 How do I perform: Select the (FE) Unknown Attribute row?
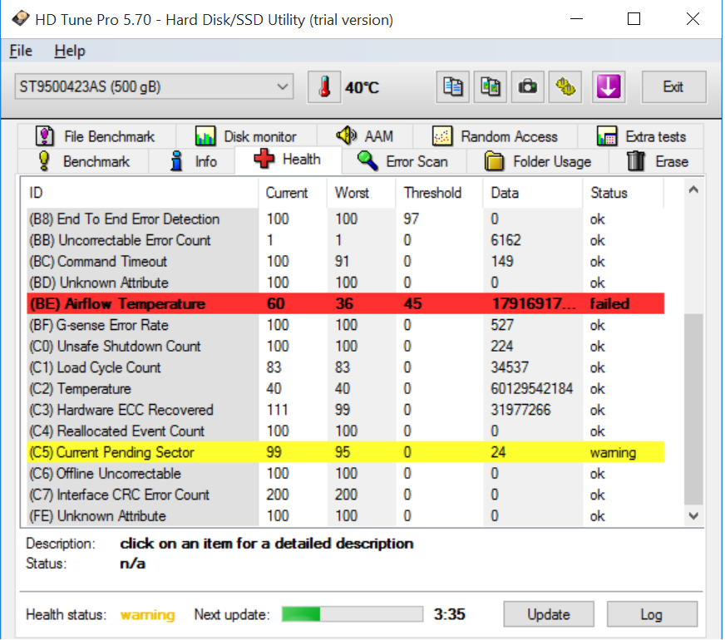[346, 515]
